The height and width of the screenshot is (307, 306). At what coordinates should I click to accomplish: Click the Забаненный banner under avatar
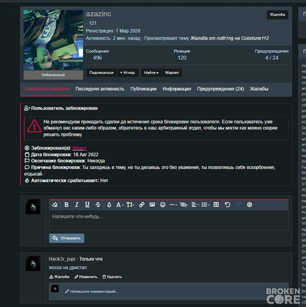(53, 75)
